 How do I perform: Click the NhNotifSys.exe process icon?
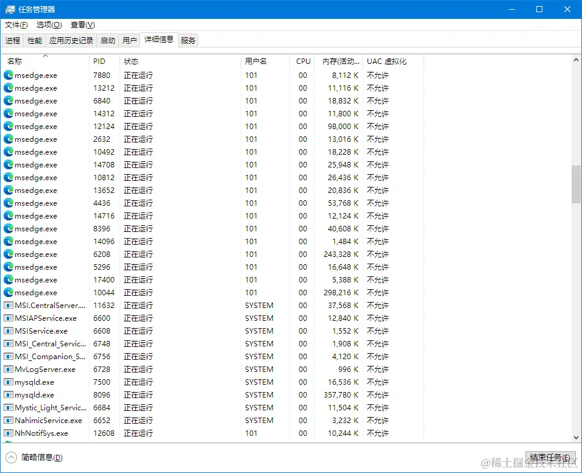(9, 433)
